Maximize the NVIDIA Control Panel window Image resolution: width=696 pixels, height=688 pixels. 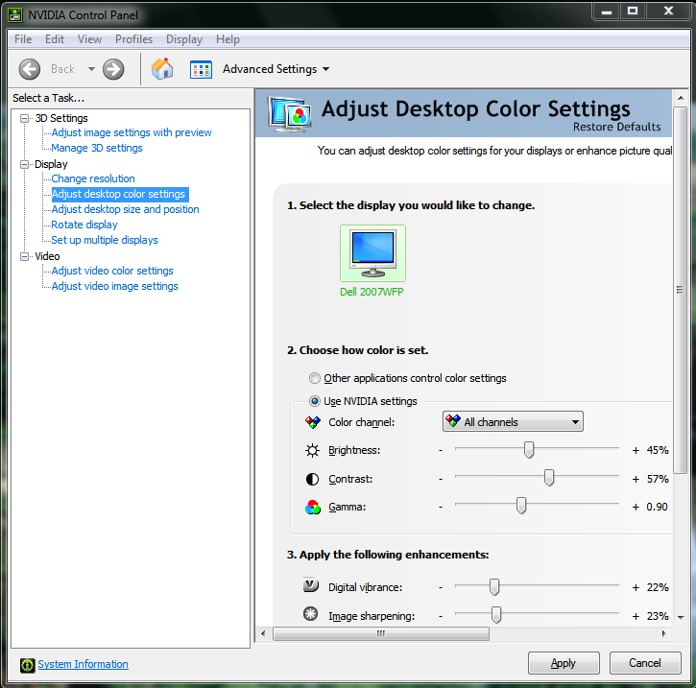633,12
